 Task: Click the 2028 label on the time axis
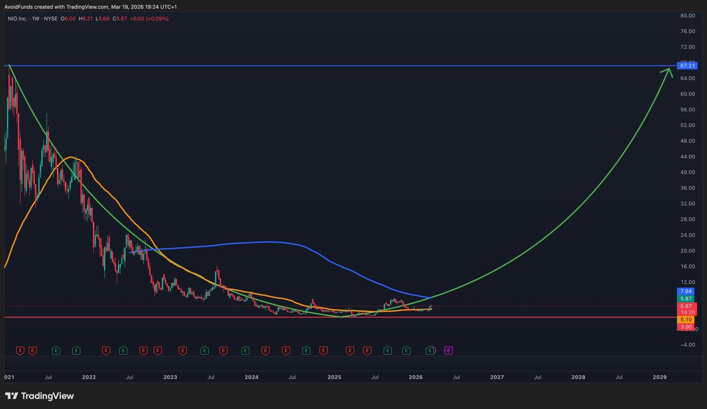(x=578, y=377)
